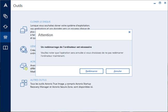
Task: Click the 'Tous les outils Acronis True Image' description
Action: pos(62,85)
